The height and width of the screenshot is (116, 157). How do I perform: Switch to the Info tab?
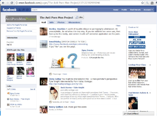[x=52, y=22]
